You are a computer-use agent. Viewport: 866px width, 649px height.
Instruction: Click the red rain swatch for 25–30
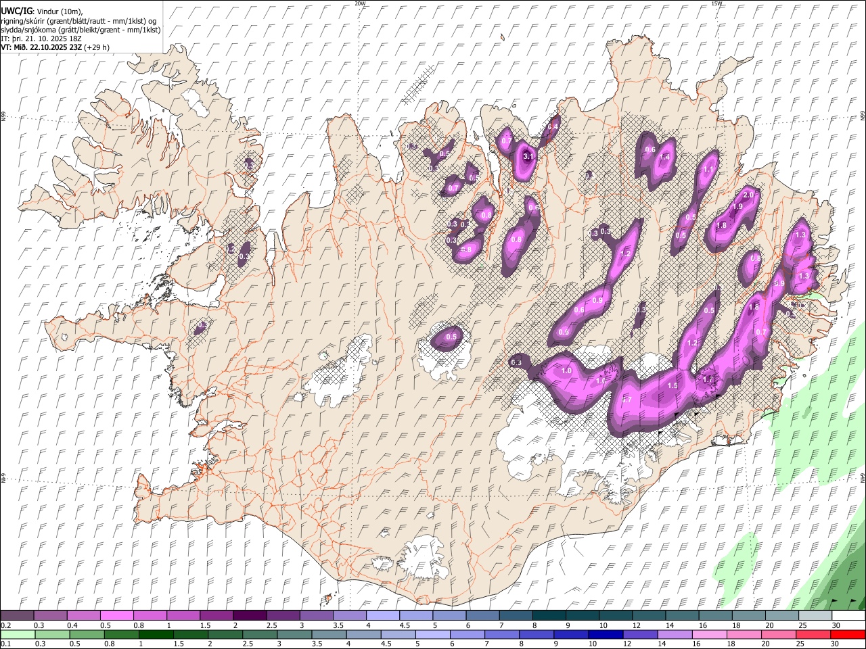pos(813,634)
